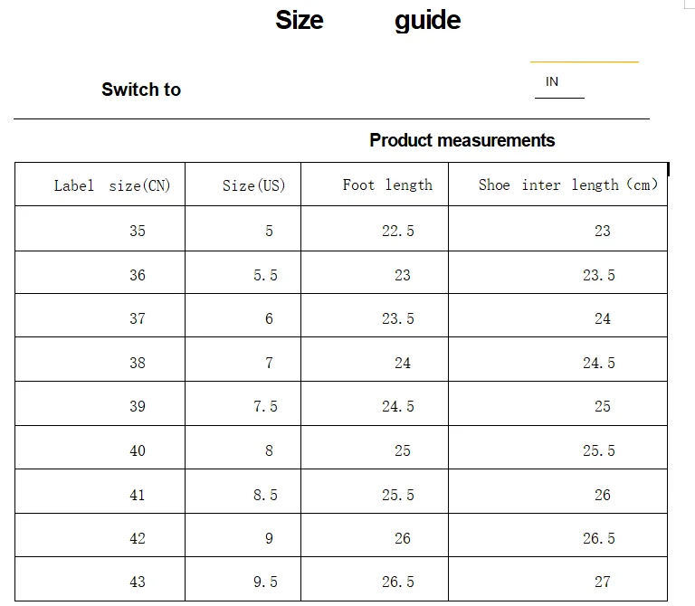Select label size 43 cell
This screenshot has height=606, width=695.
(100, 579)
